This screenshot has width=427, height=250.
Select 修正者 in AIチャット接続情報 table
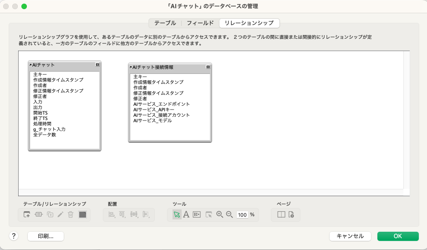140,99
